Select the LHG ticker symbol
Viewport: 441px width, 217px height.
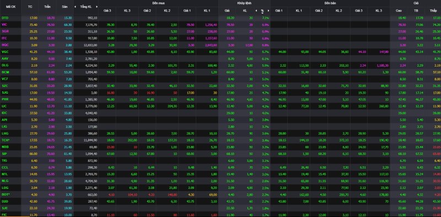coord(4,133)
